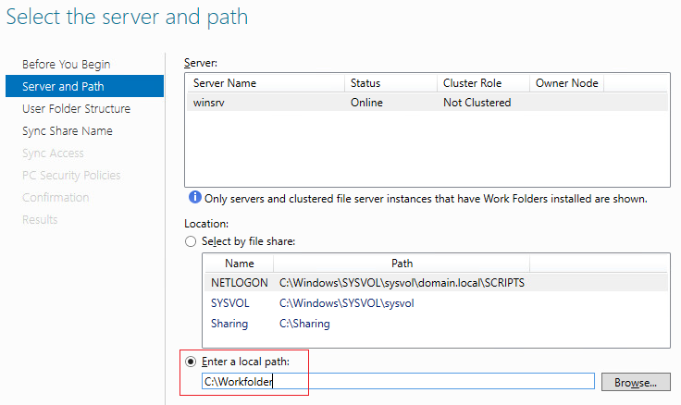681x405 pixels.
Task: Open the 'Sync Share Name' step
Action: (x=67, y=130)
